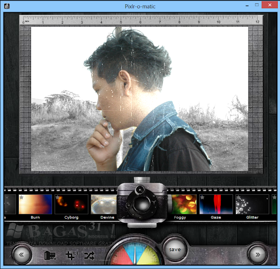Click the Foggy label text
Screen dimensions: 280x269
click(180, 217)
